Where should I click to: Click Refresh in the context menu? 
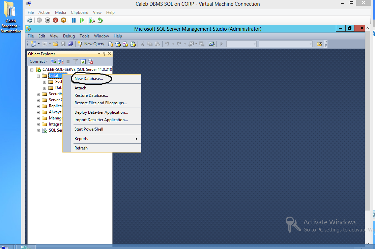81,148
